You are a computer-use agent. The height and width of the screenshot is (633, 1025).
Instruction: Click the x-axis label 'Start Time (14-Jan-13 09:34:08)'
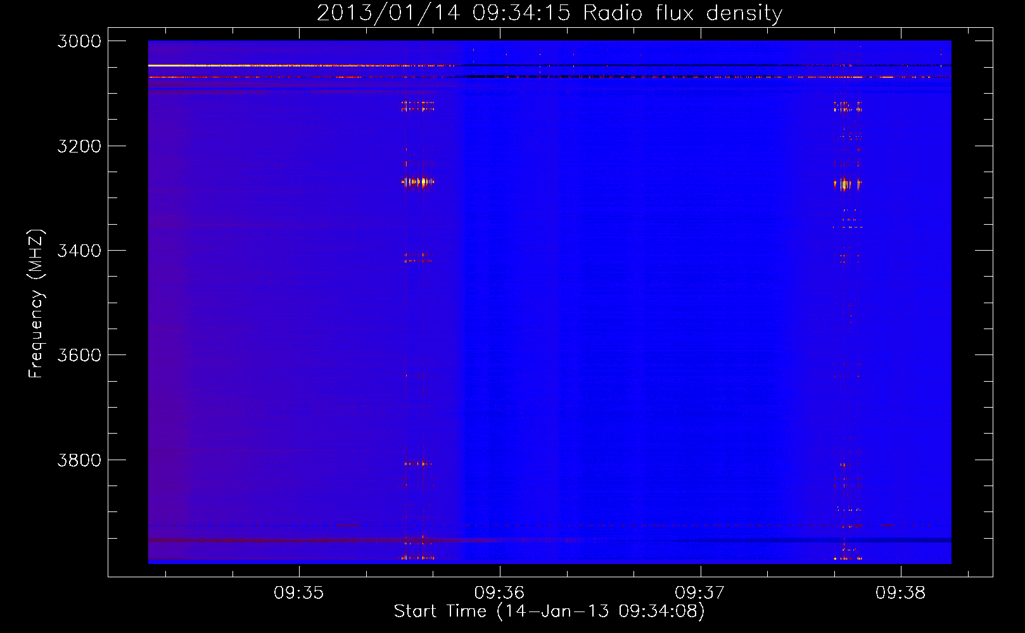coord(549,611)
